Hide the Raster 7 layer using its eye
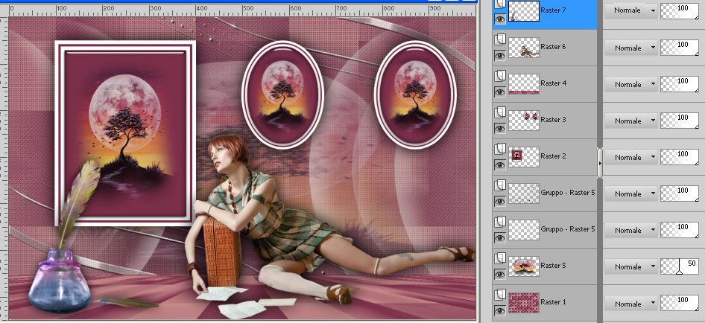Viewport: 705px width, 323px height. (x=499, y=19)
